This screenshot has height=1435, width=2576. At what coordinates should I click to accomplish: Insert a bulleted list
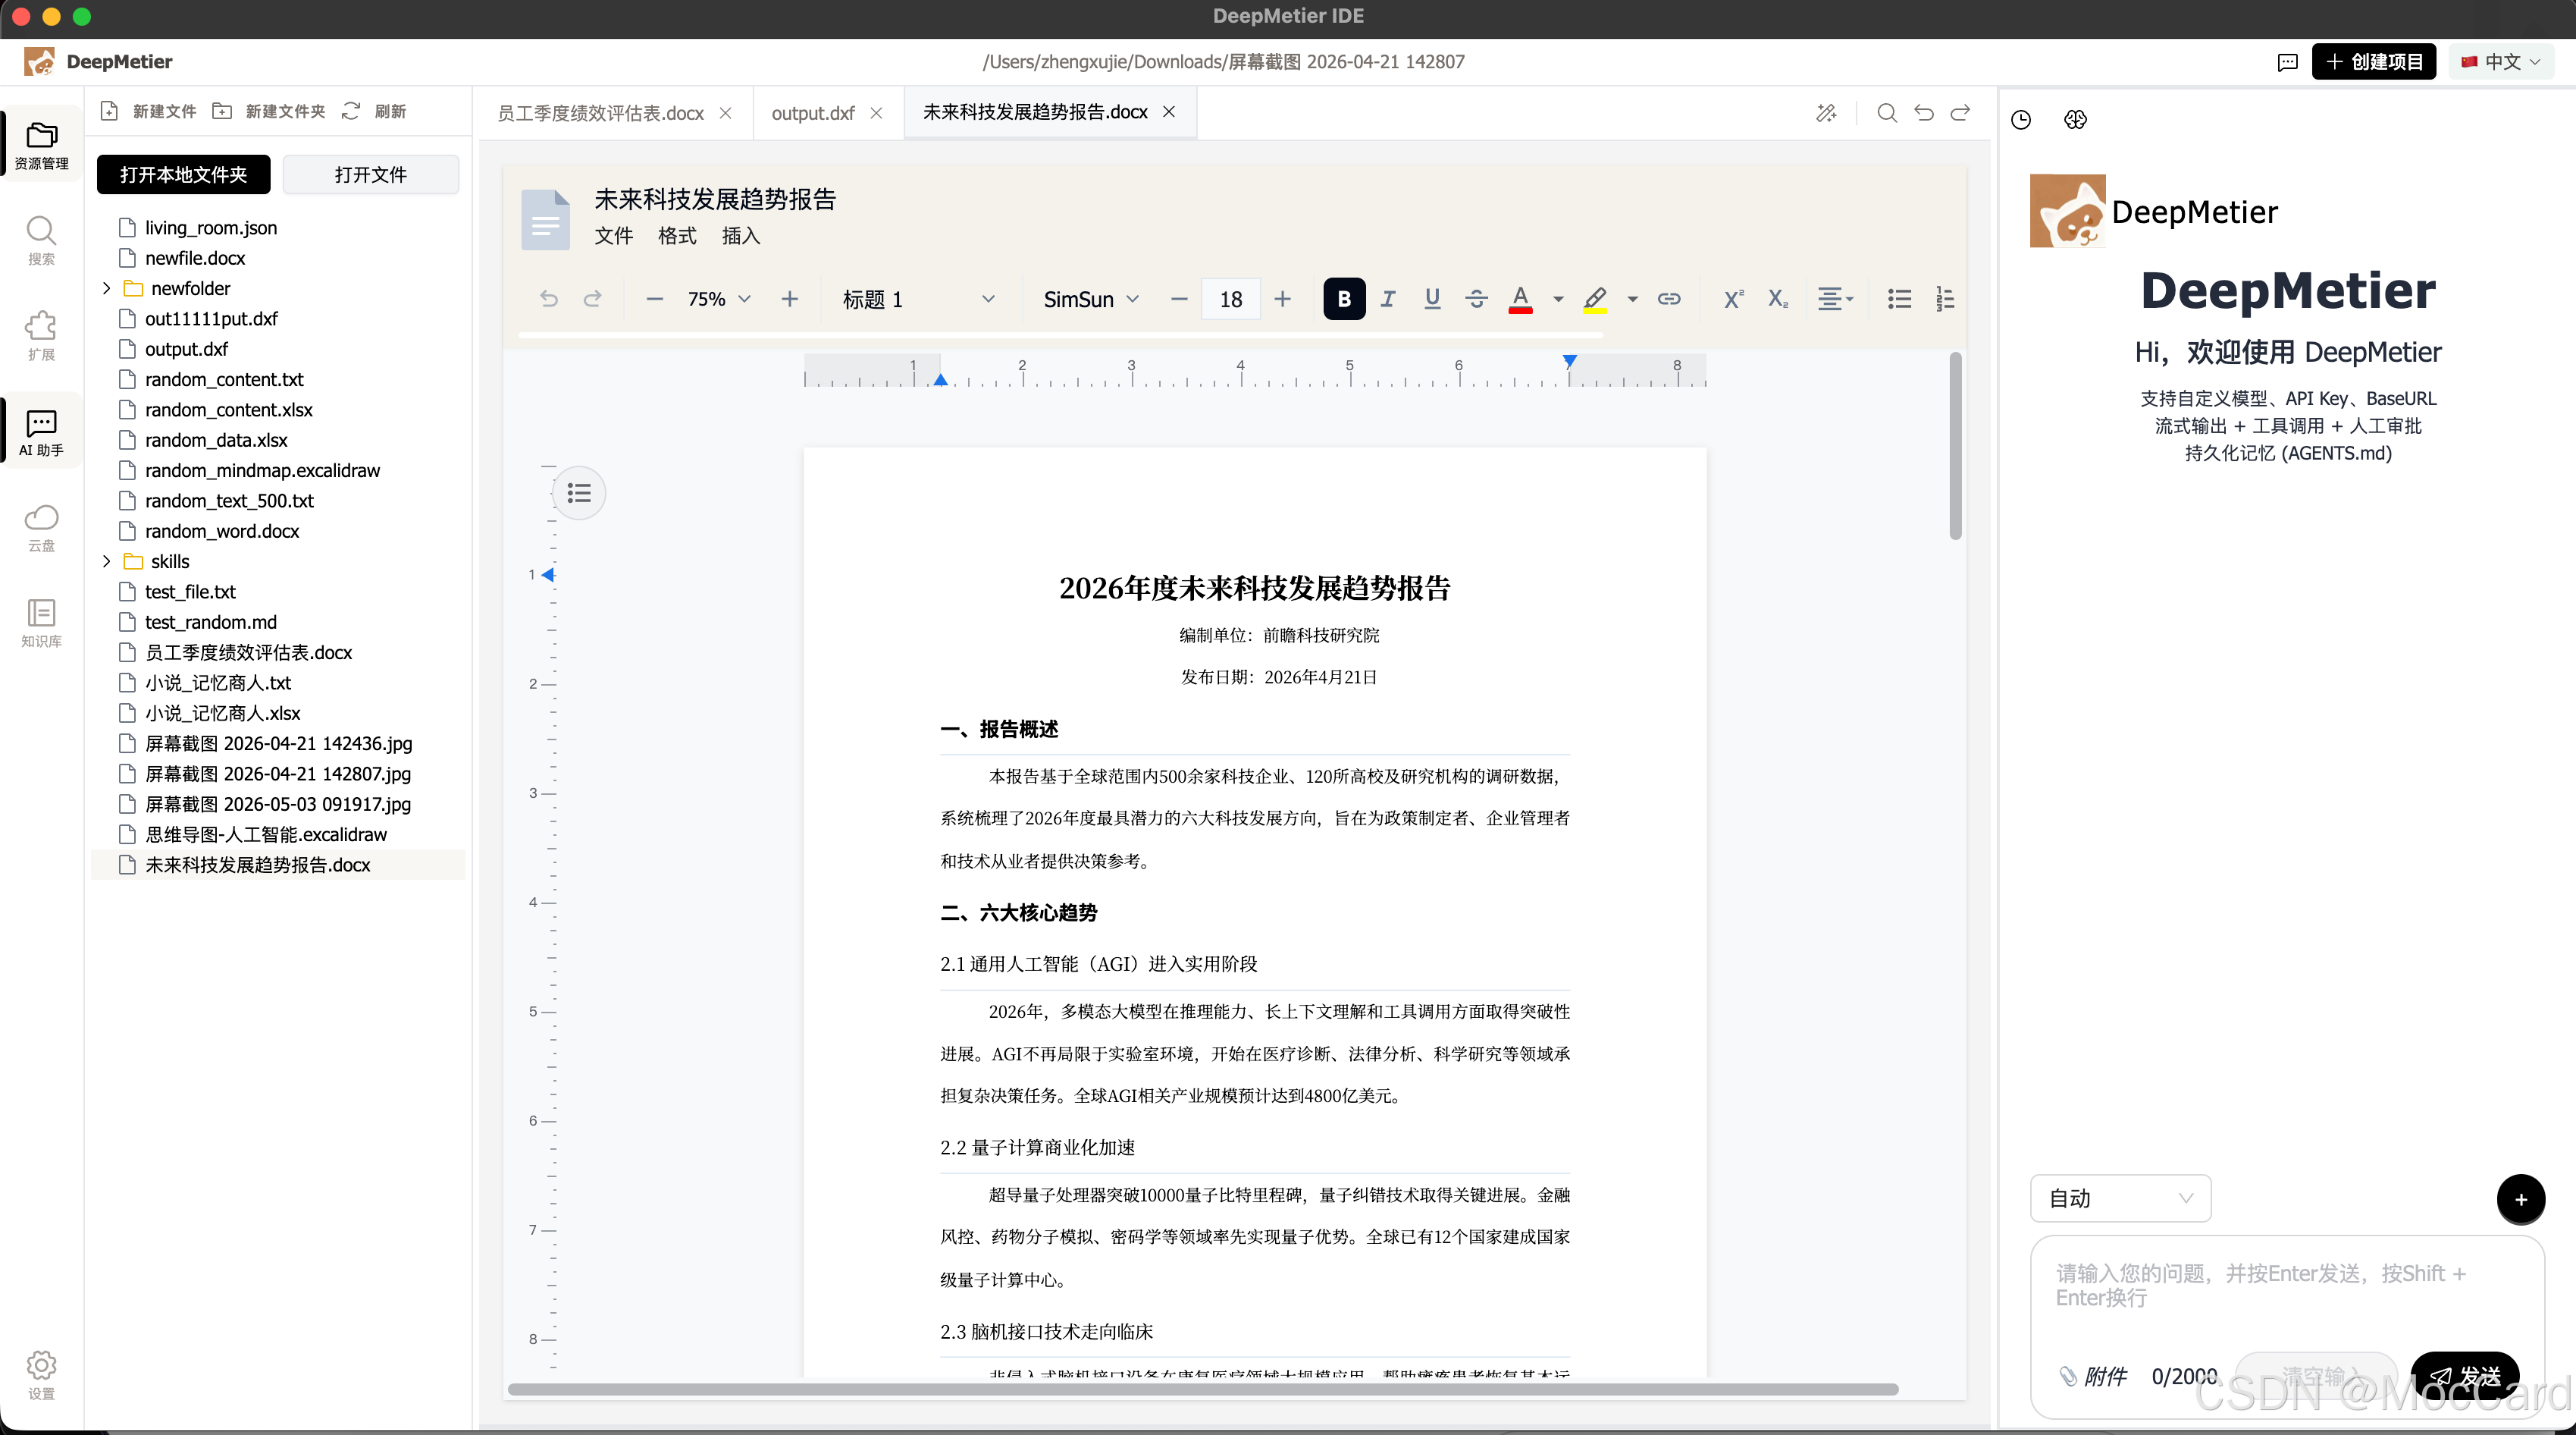[1899, 298]
